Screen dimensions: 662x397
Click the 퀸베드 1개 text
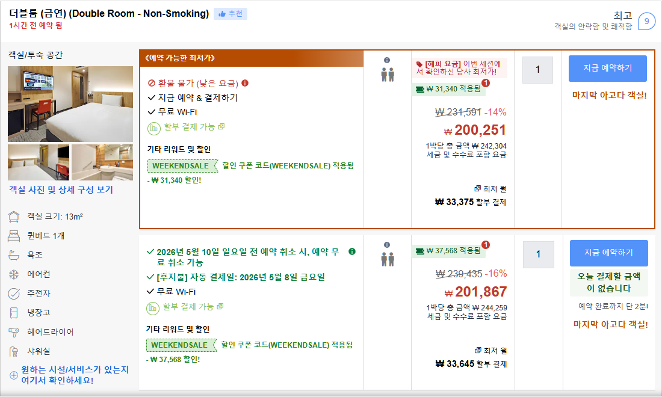46,236
